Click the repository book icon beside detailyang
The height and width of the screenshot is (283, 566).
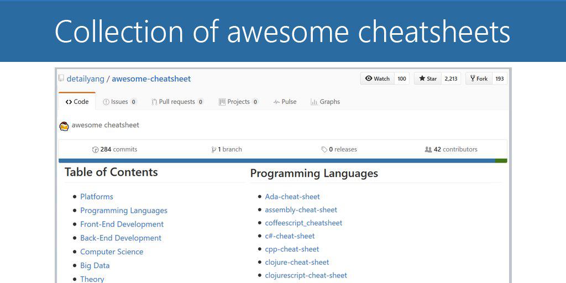61,78
